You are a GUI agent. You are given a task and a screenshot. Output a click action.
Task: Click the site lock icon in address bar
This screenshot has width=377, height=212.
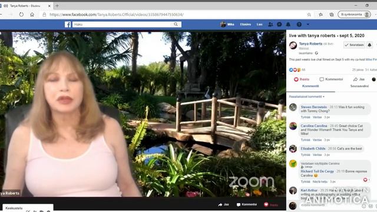[44, 14]
